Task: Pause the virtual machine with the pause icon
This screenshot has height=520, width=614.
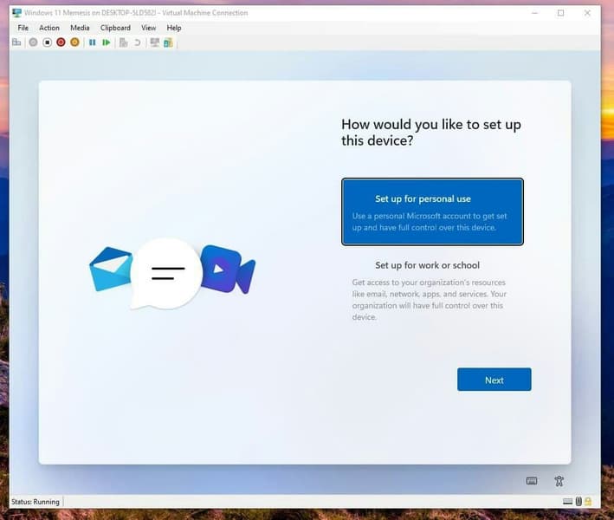Action: click(93, 42)
